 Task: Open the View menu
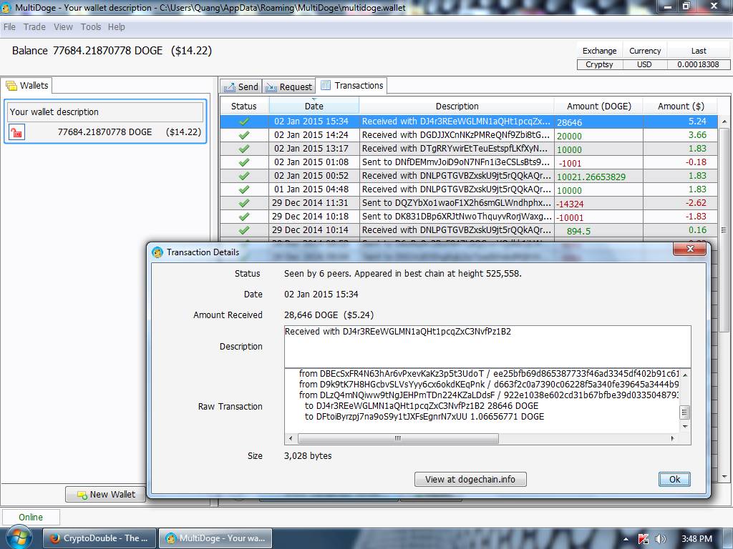[x=63, y=27]
